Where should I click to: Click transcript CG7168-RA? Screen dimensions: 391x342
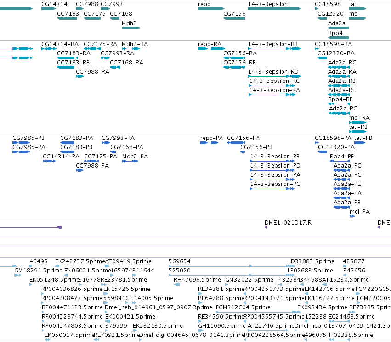coord(126,63)
